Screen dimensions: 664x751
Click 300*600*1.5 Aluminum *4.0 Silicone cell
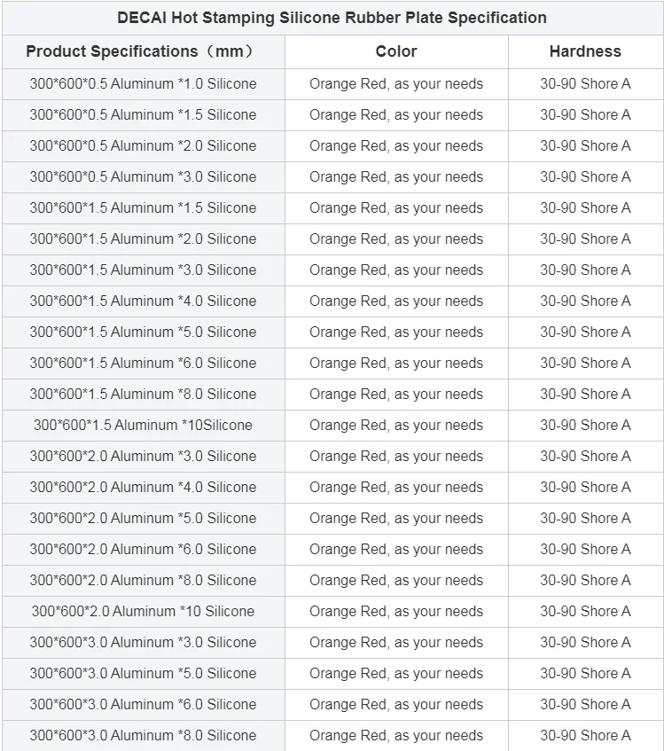click(144, 301)
